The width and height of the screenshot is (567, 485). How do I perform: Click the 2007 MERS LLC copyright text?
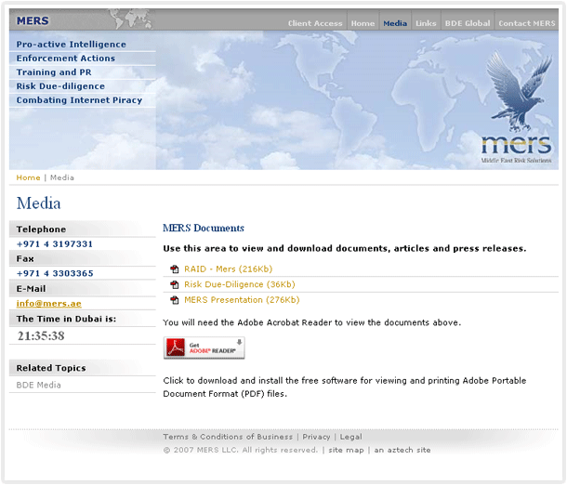(241, 450)
